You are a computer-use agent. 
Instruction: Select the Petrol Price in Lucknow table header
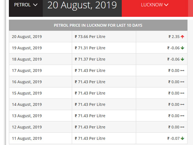point(98,25)
